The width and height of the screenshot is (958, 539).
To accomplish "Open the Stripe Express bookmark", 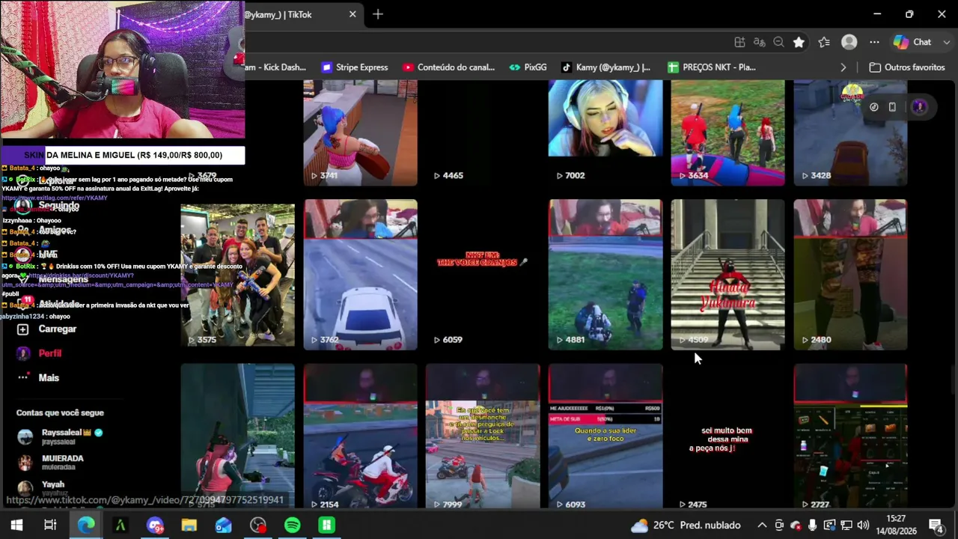I will (x=354, y=67).
